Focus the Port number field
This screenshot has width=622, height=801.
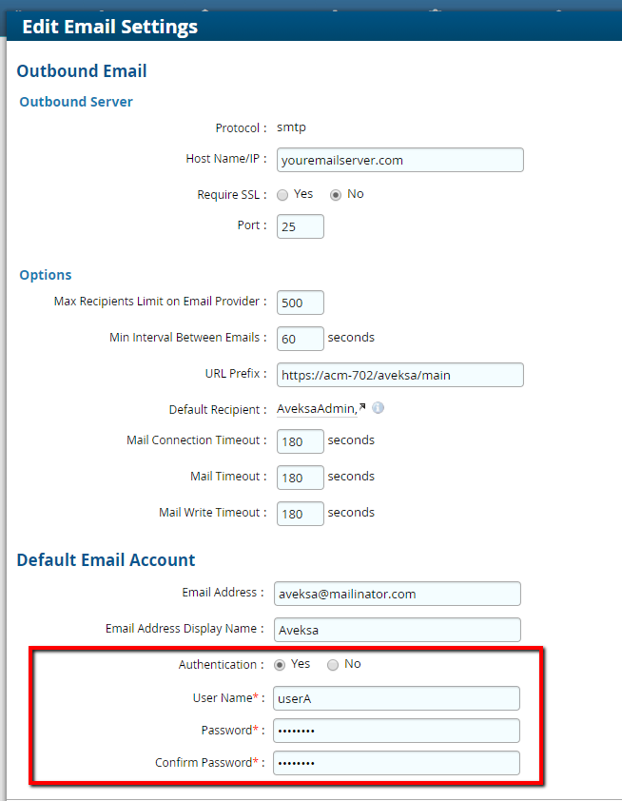(300, 226)
